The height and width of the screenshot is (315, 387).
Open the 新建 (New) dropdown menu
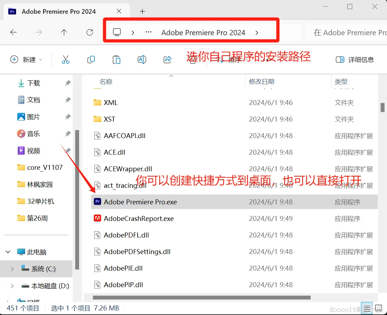click(26, 60)
